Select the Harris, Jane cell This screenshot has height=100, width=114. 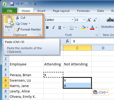(x=26, y=86)
